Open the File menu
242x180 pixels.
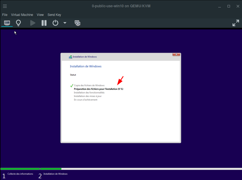[5, 15]
